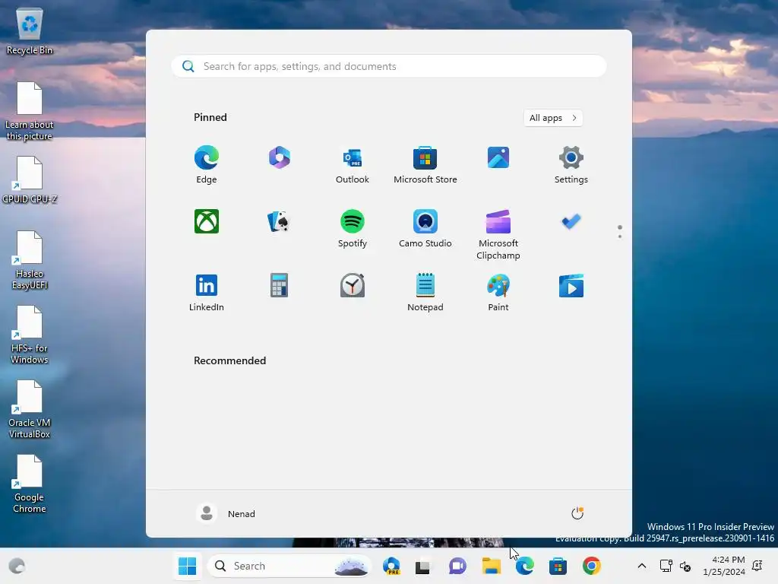Viewport: 778px width, 584px height.
Task: Launch Notepad from pinned apps
Action: (x=425, y=293)
